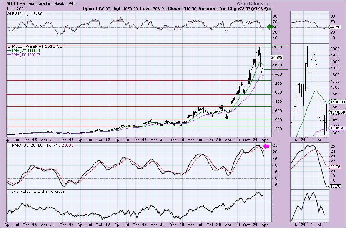Click the 2000 price axis label on main chart

click(277, 47)
